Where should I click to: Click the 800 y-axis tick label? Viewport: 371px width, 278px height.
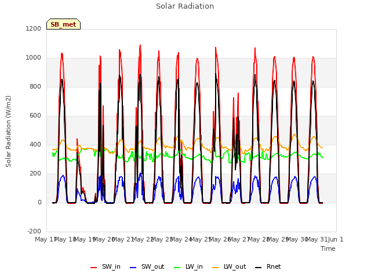pos(35,86)
